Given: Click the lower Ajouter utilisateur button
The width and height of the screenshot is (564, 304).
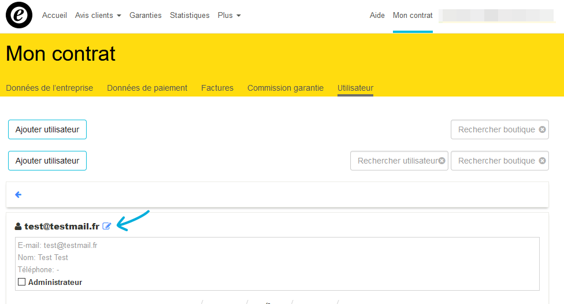Looking at the screenshot, I should (x=47, y=161).
